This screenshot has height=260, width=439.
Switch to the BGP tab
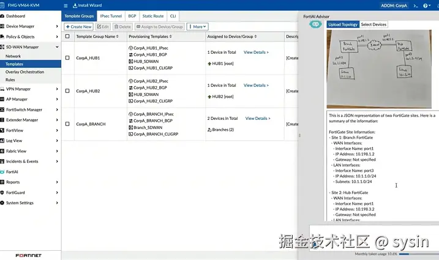pos(132,17)
